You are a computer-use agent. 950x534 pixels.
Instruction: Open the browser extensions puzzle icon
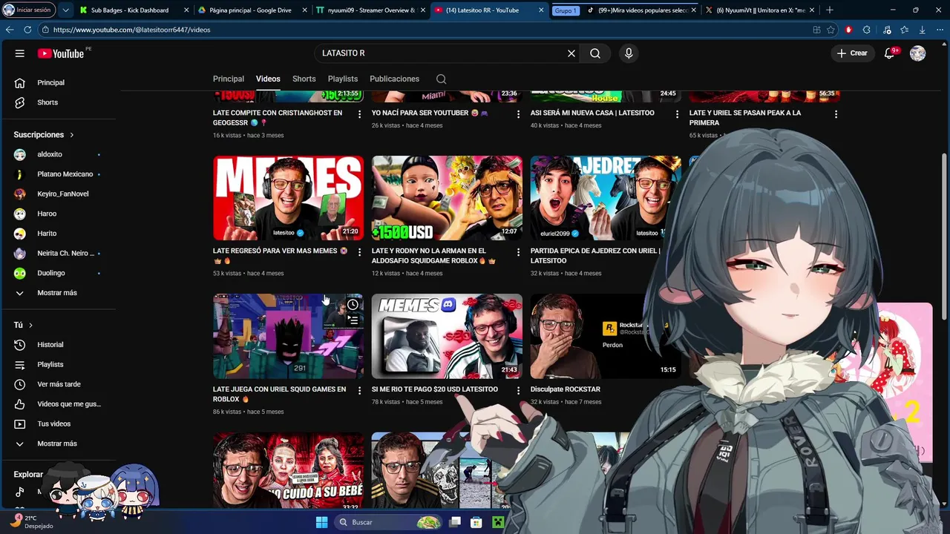pyautogui.click(x=867, y=30)
